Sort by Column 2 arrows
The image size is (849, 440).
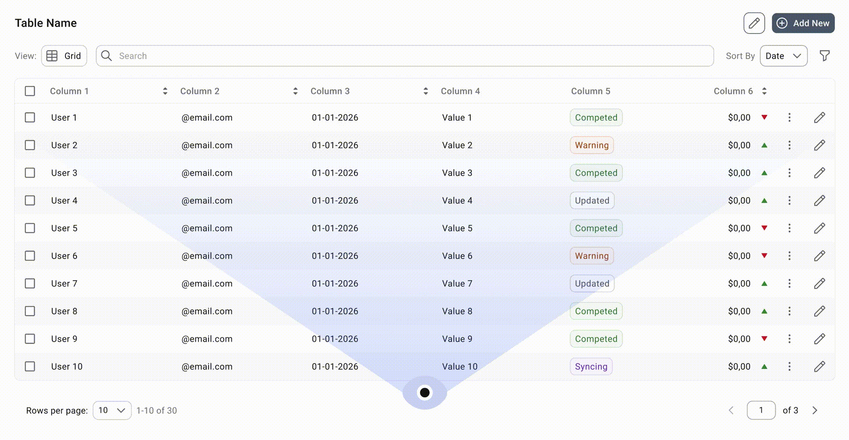coord(295,91)
